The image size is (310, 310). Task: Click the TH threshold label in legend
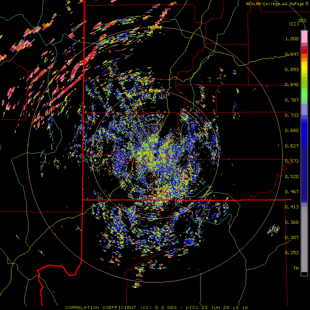296,268
